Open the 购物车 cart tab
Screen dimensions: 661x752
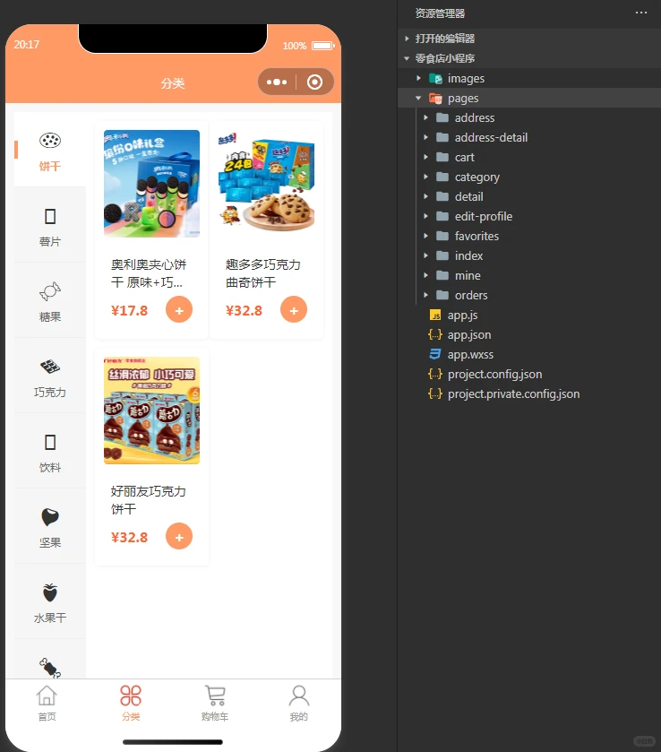pos(215,703)
